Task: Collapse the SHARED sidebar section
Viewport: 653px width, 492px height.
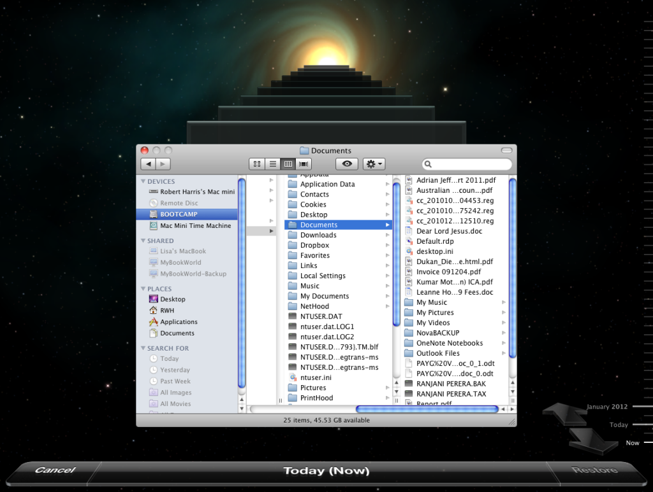Action: (x=143, y=241)
